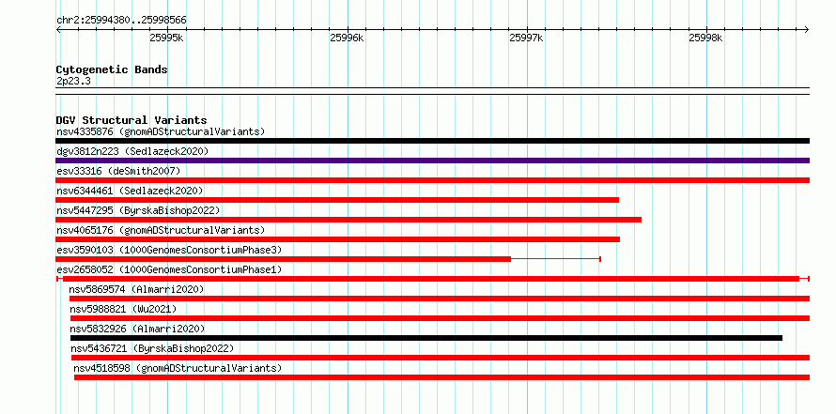This screenshot has width=836, height=414.
Task: Select the red nsv5436721 variant bar
Action: (x=441, y=358)
